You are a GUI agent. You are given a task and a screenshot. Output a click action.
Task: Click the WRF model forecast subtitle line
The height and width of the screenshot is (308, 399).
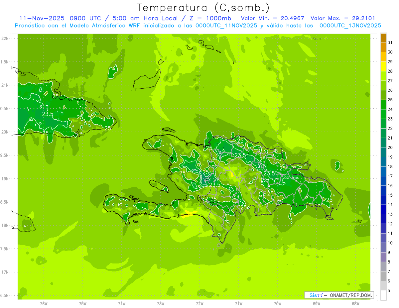(x=198, y=26)
